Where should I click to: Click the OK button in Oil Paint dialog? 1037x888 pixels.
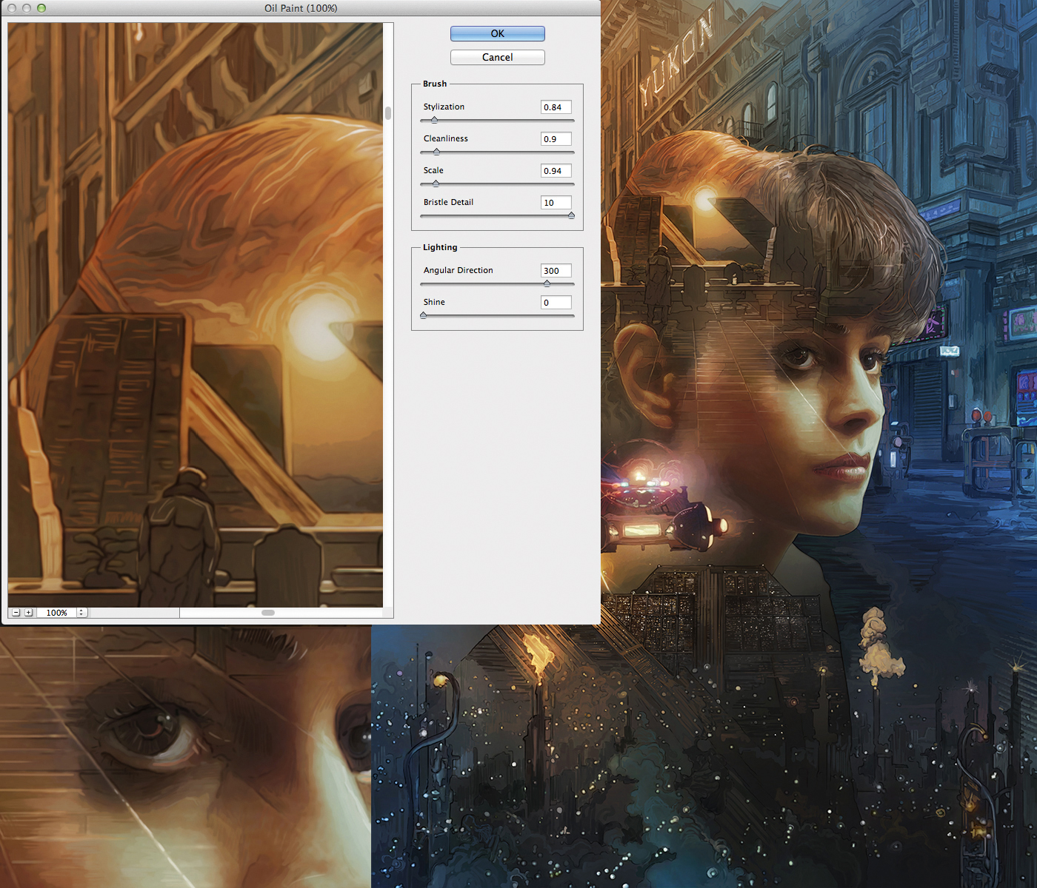point(497,33)
